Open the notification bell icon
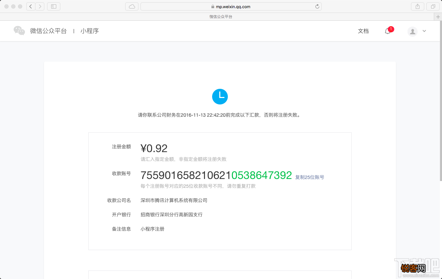The image size is (442, 279). click(387, 31)
